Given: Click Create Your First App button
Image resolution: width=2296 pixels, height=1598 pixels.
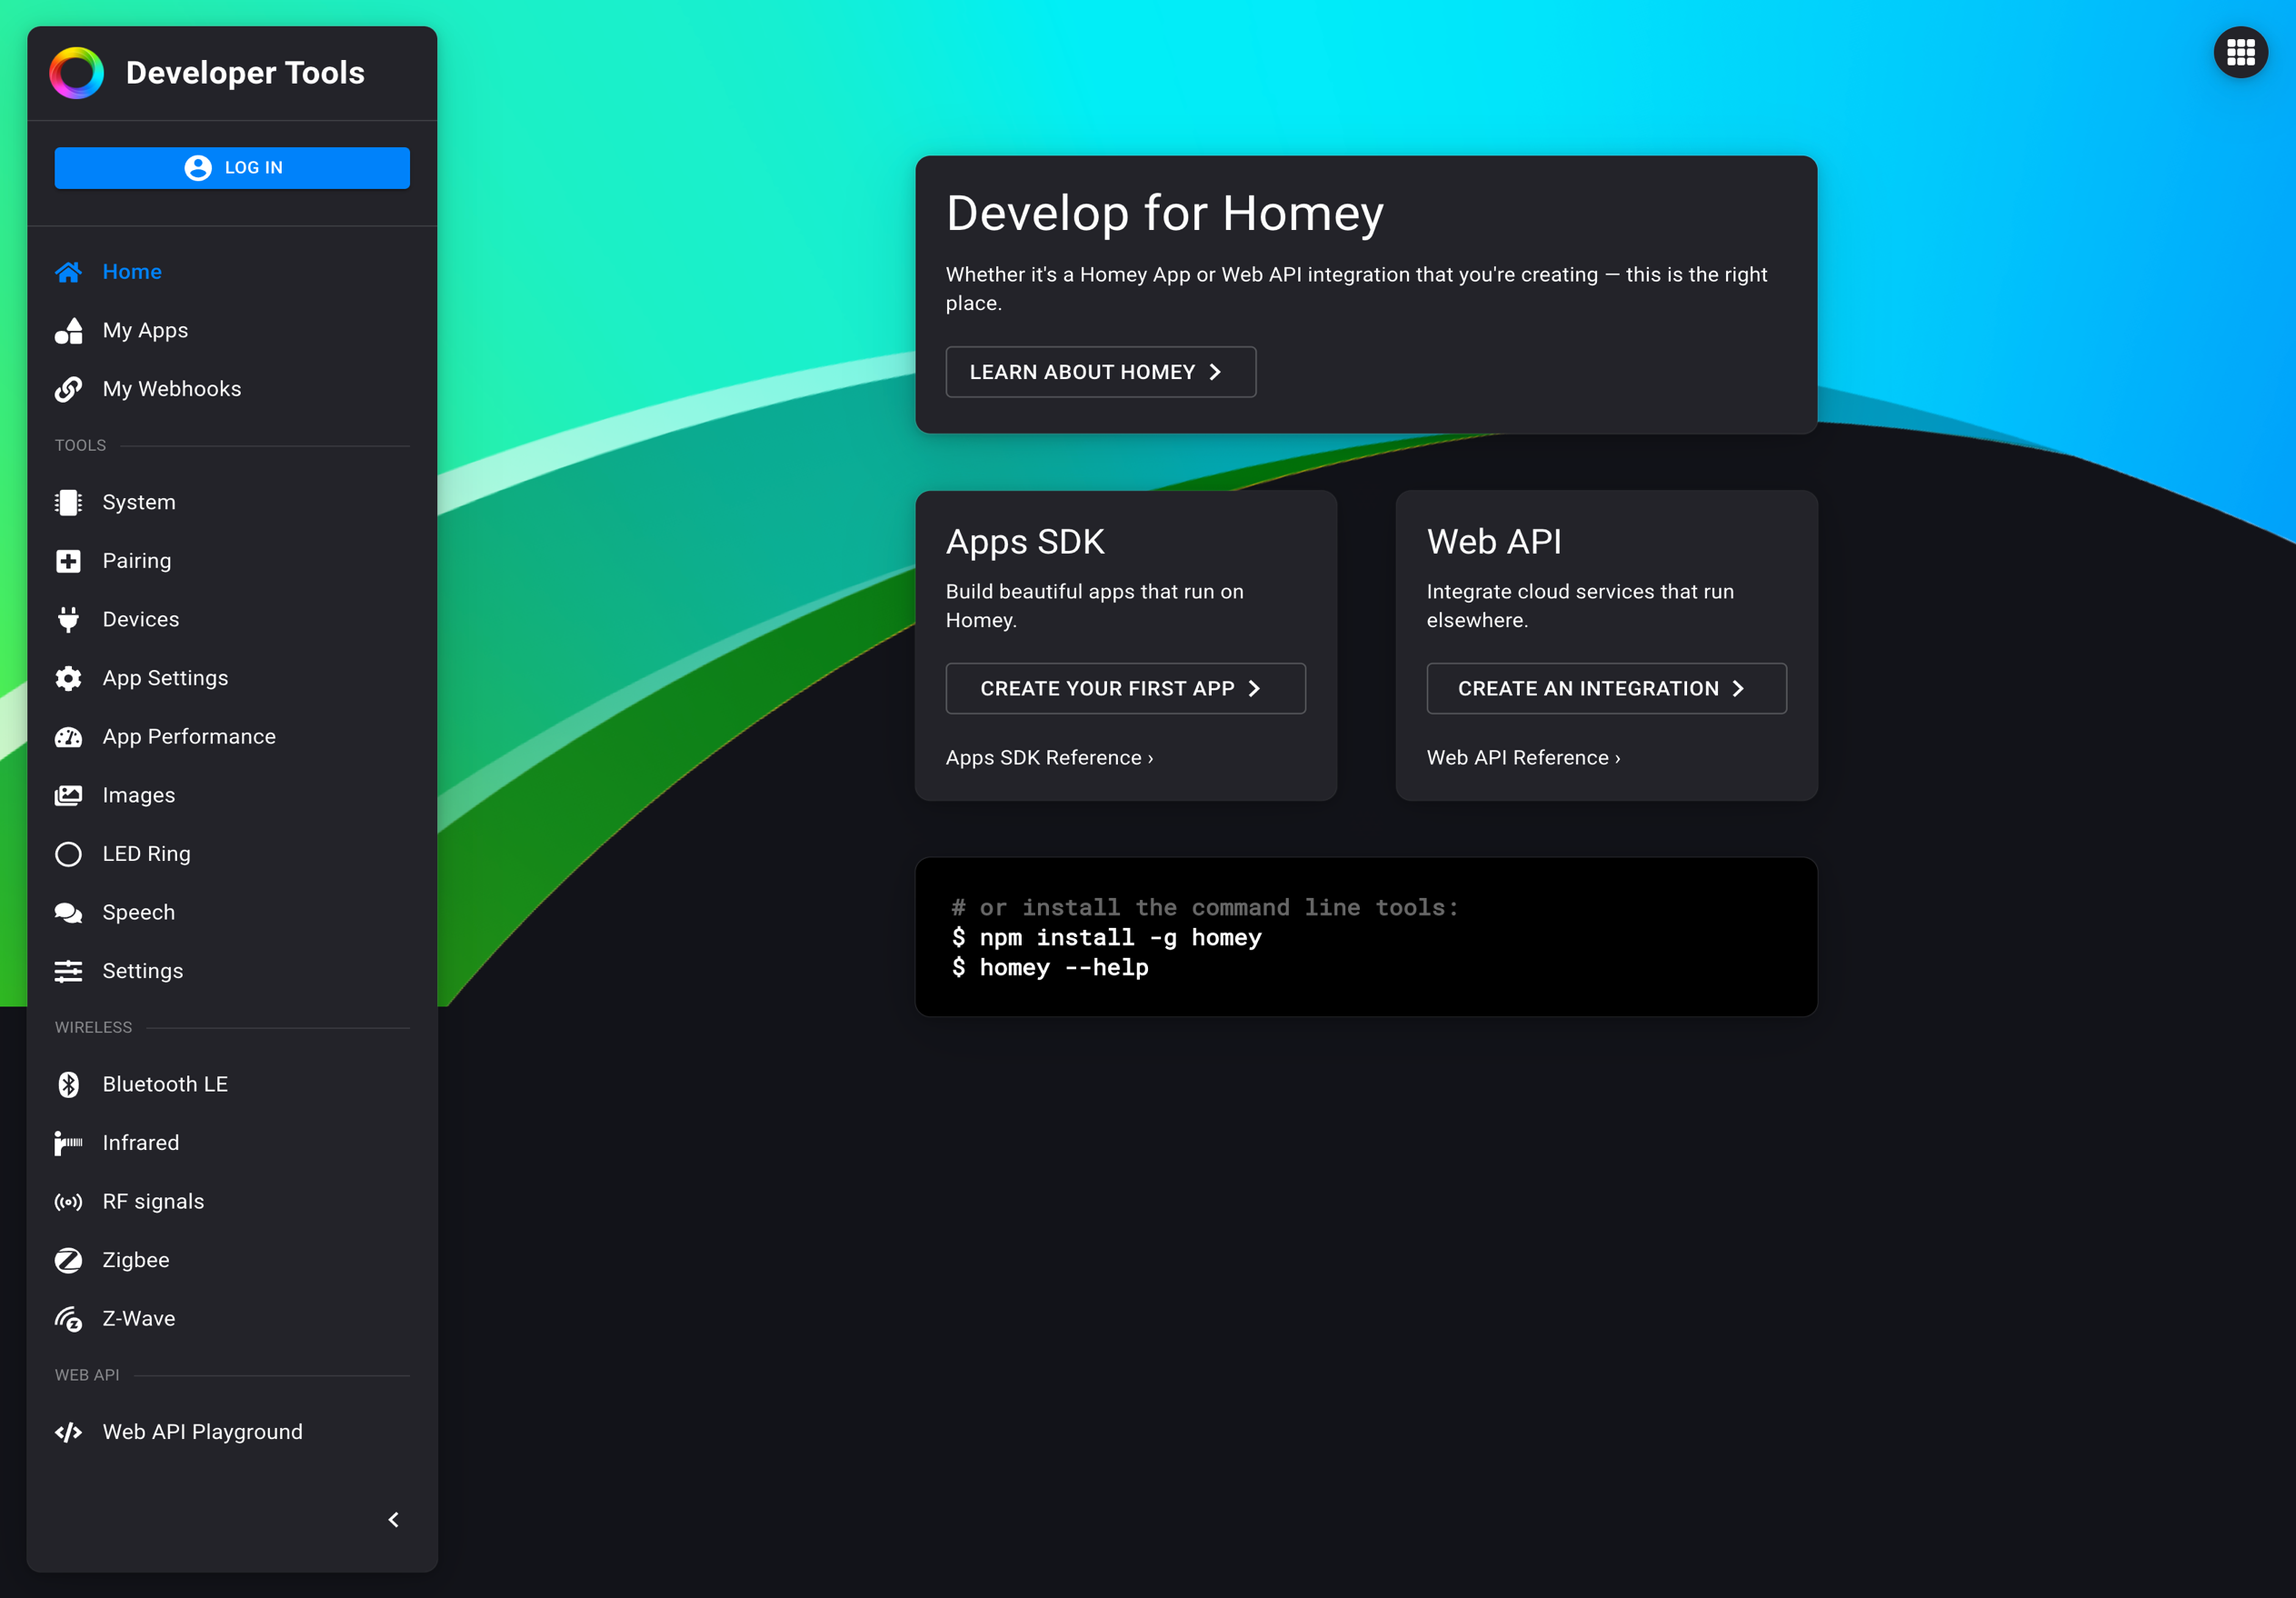Looking at the screenshot, I should point(1126,689).
